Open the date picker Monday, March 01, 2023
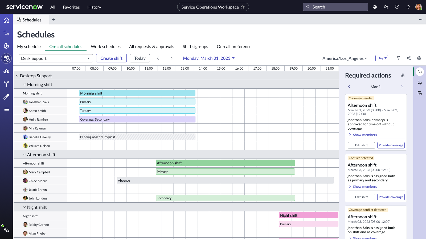 pyautogui.click(x=209, y=58)
